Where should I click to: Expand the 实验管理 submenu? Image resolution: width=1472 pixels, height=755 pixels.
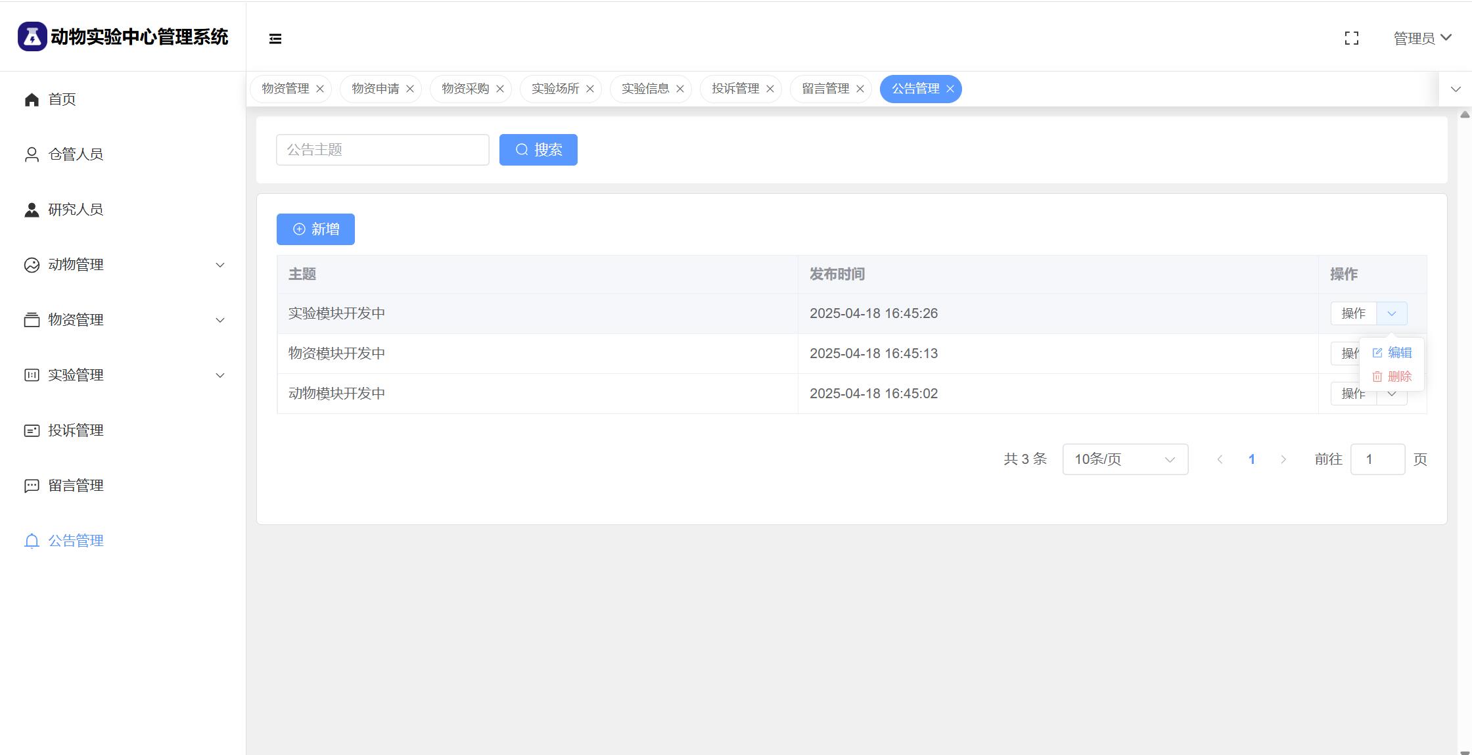220,375
